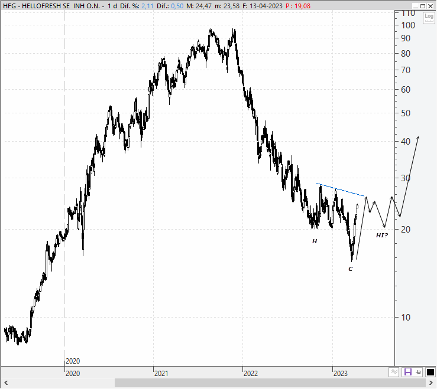The width and height of the screenshot is (437, 389).
Task: Maximize the HFG chart window
Action: coord(423,6)
